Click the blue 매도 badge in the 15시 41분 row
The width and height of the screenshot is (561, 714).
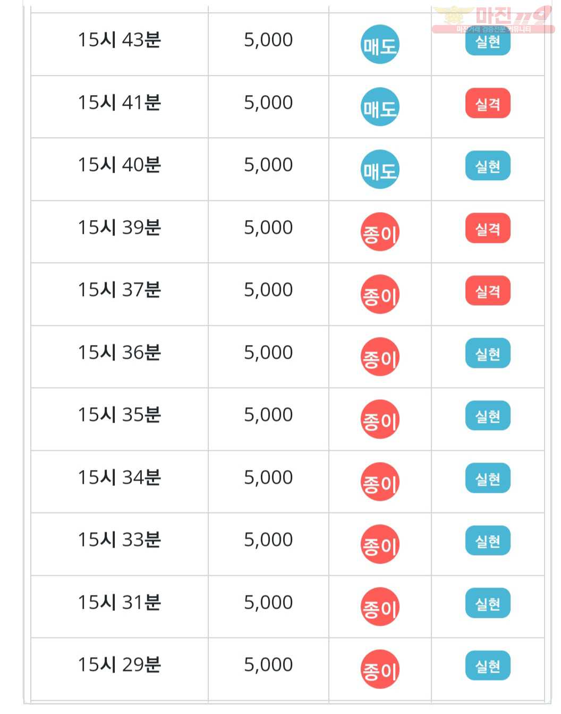coord(380,107)
